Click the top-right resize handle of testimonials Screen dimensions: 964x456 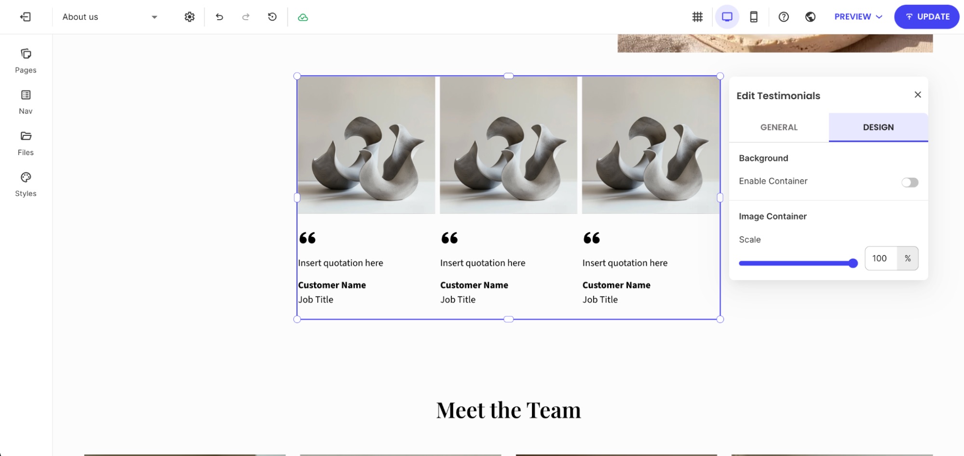(x=720, y=76)
